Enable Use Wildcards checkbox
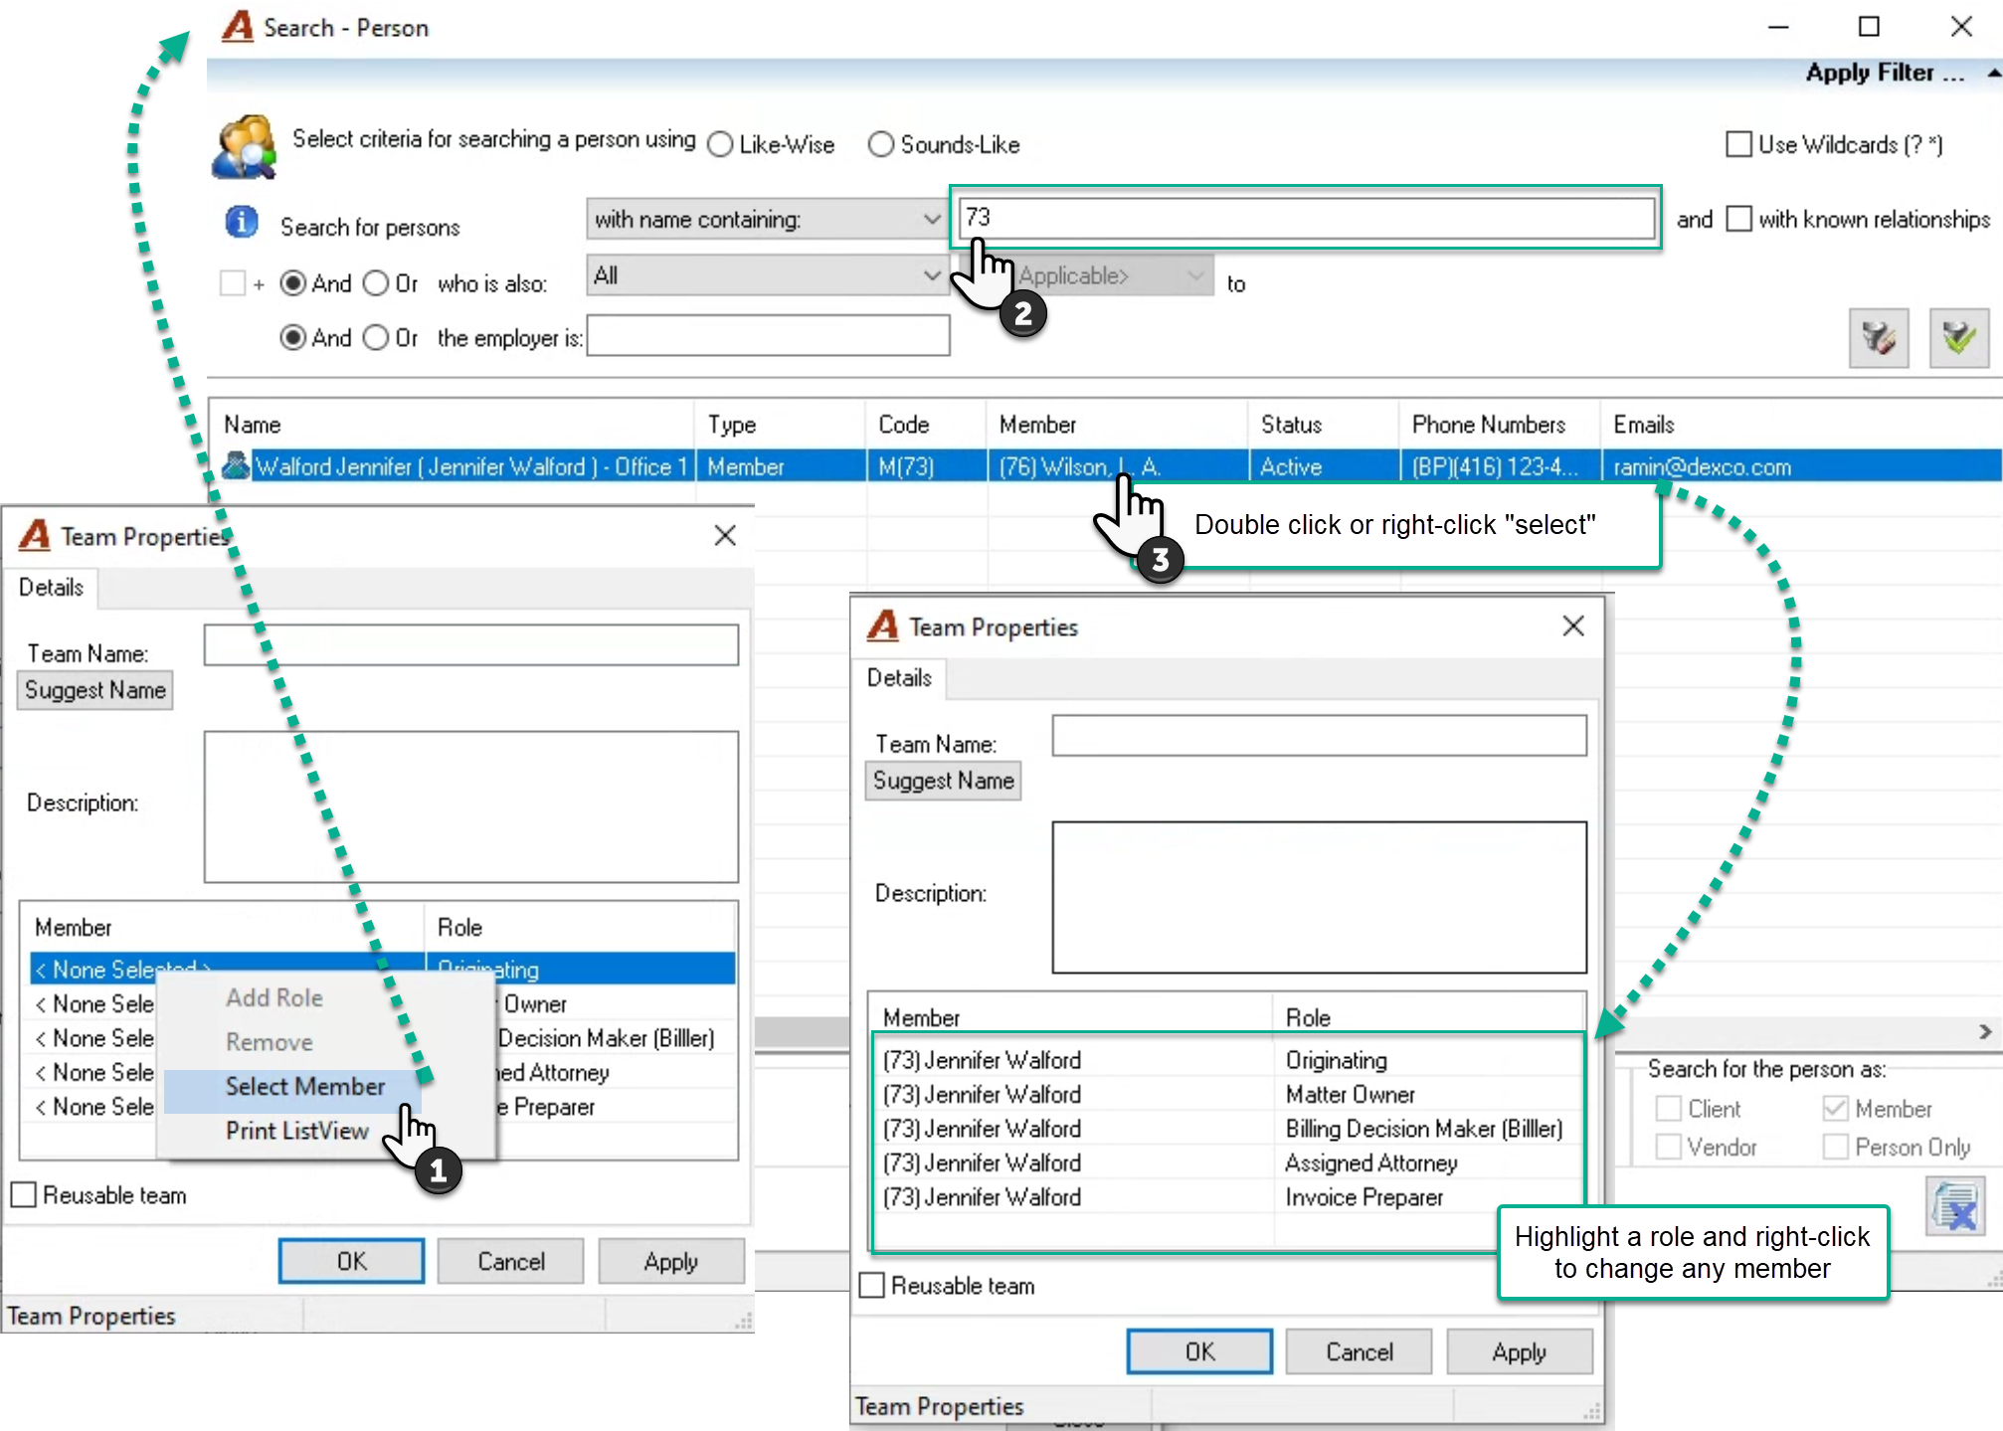The height and width of the screenshot is (1431, 2003). pyautogui.click(x=1738, y=145)
